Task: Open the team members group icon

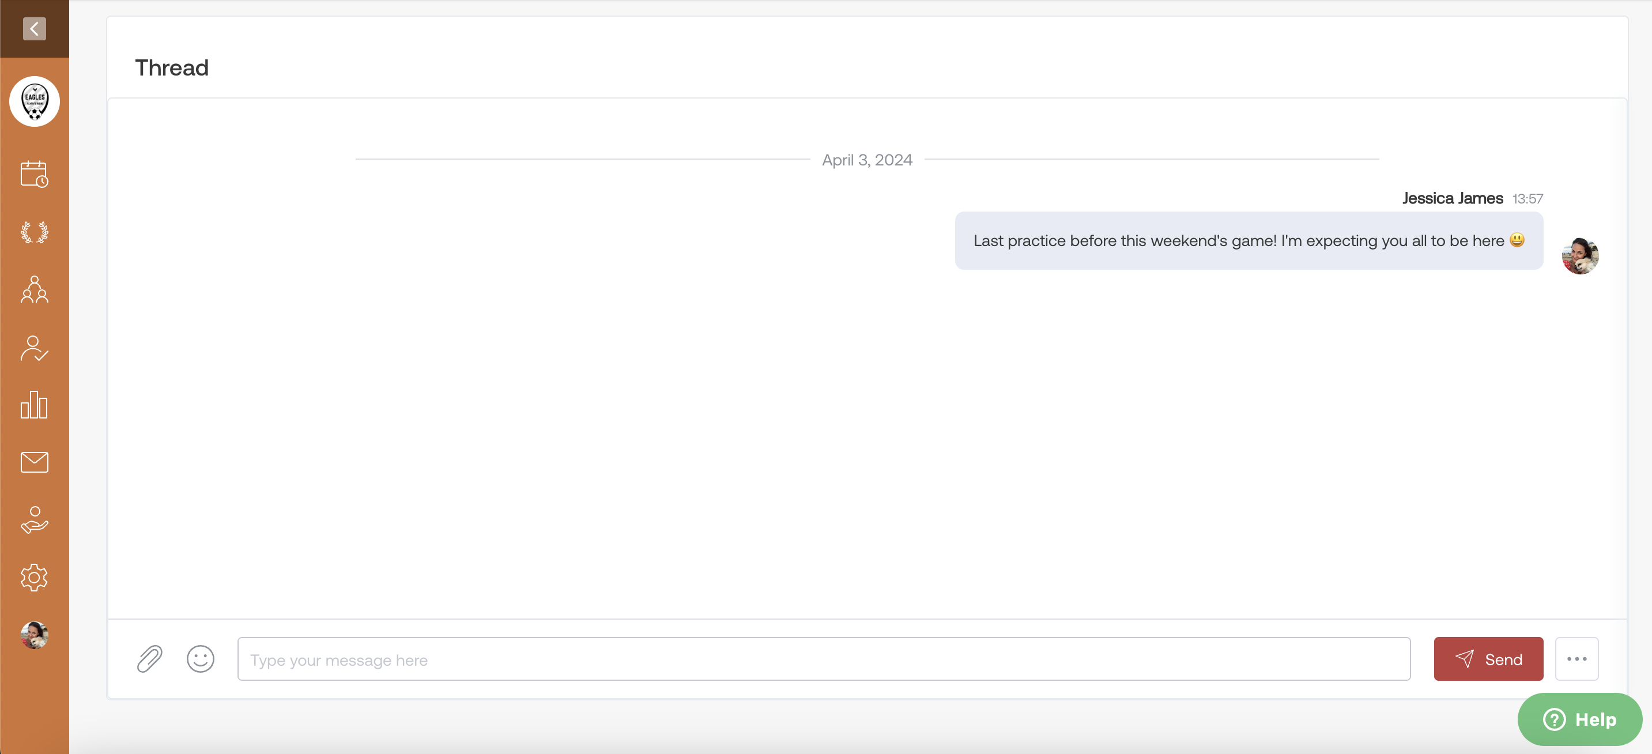Action: [x=35, y=289]
